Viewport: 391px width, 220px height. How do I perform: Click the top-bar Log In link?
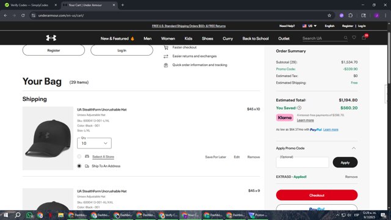[362, 26]
